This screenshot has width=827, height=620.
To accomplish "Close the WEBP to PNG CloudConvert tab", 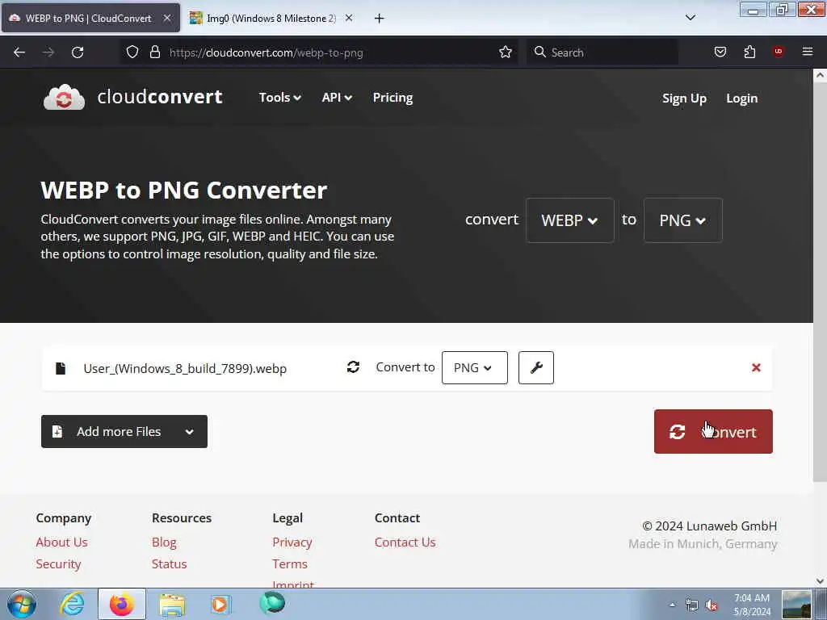I will (166, 18).
